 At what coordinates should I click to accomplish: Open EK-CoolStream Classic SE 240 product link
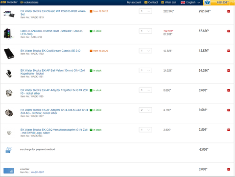[x=50, y=51]
